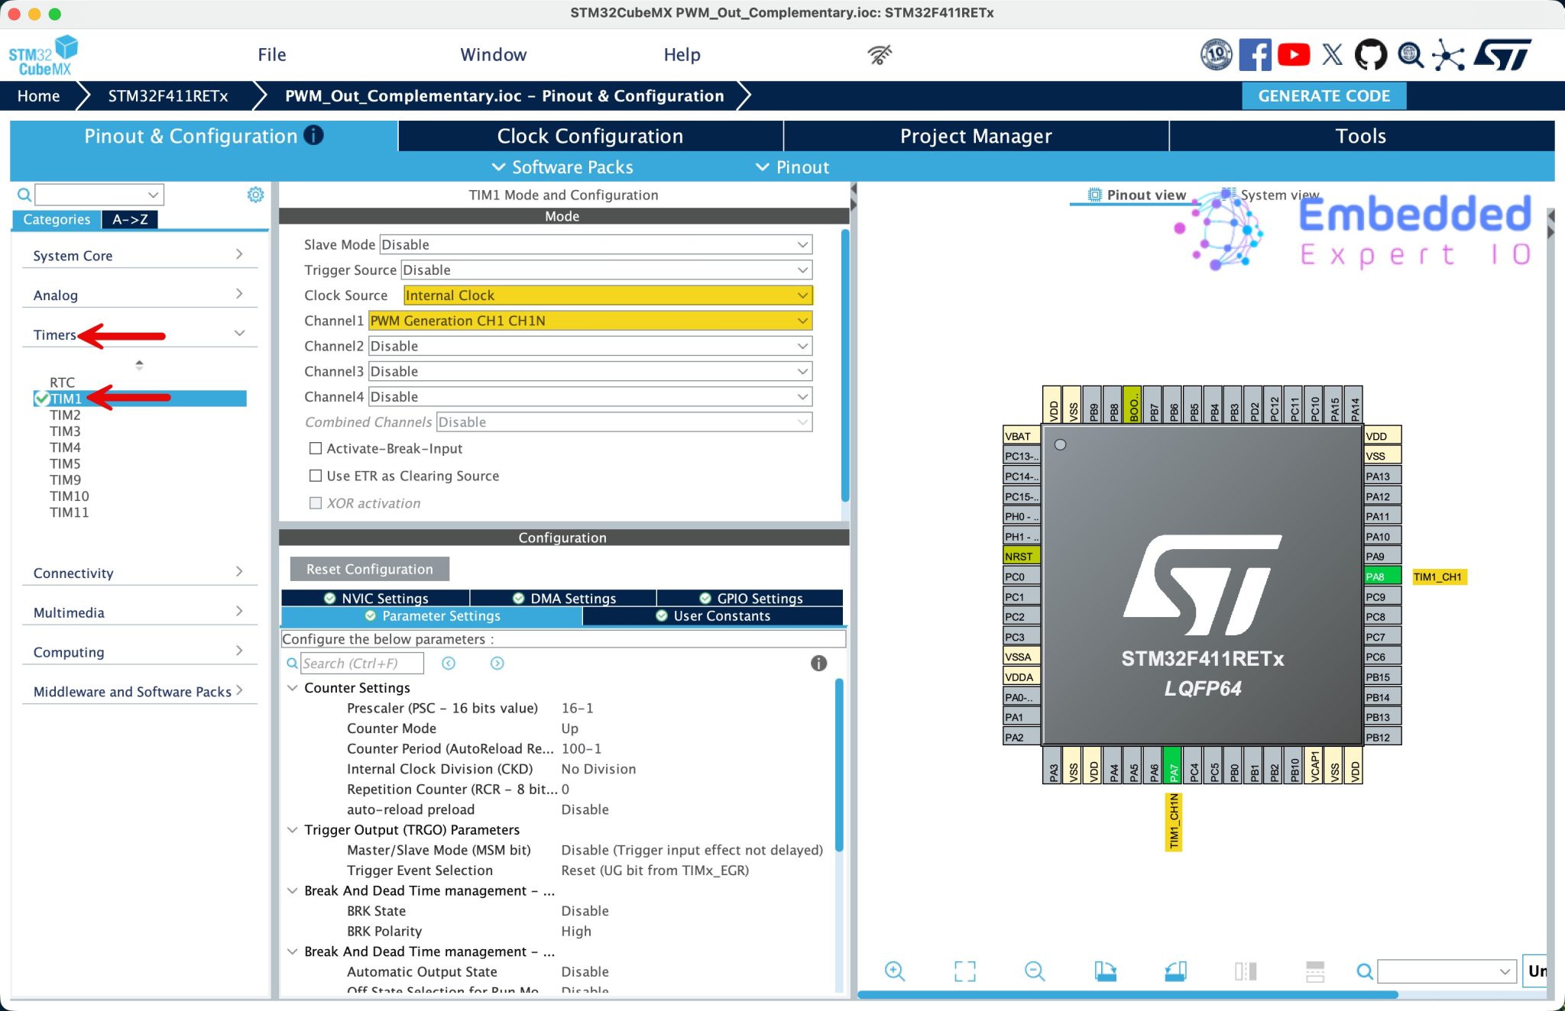Uncheck the TIM1 enabled checkmark
This screenshot has width=1565, height=1011.
point(41,398)
